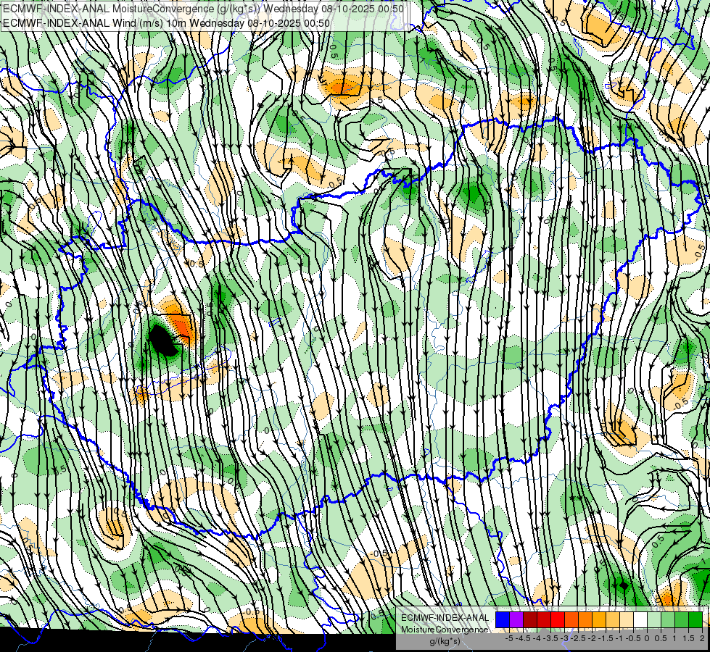The image size is (710, 652).
Task: Pick the legend swatch between 0.5 and 1
Action: pos(668,620)
